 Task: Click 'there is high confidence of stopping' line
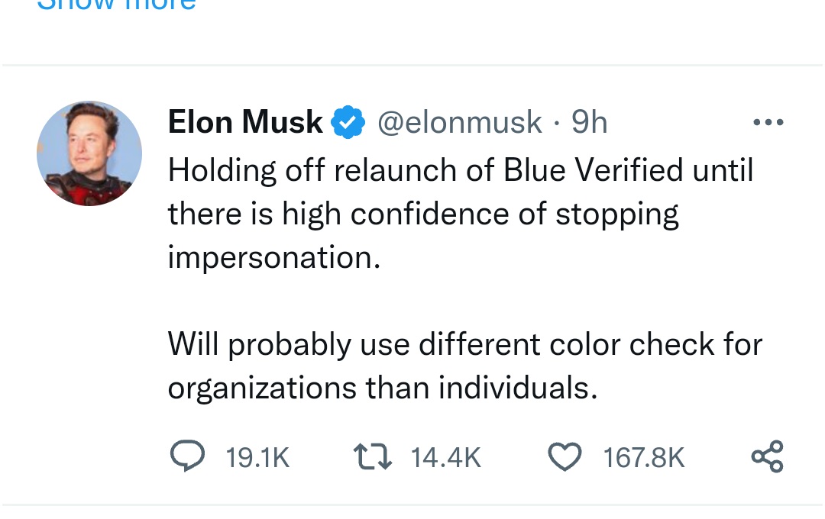point(422,214)
